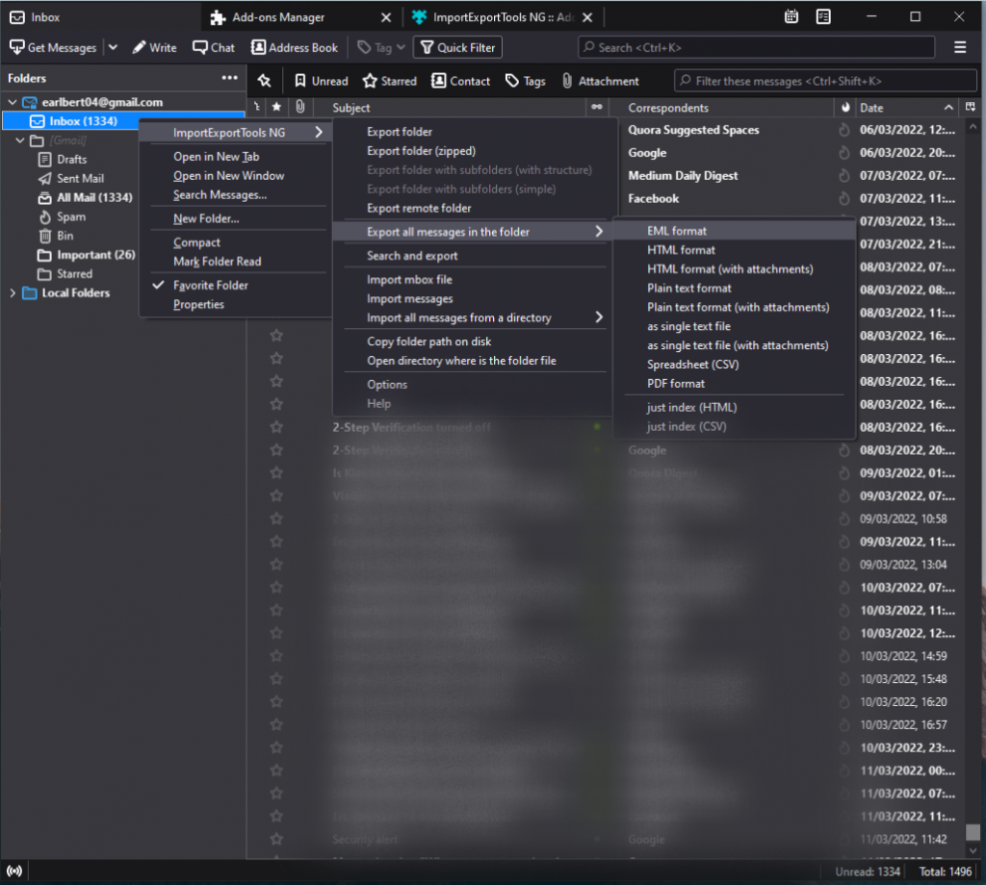Image resolution: width=986 pixels, height=885 pixels.
Task: Sort by attachment column header
Action: click(x=300, y=108)
